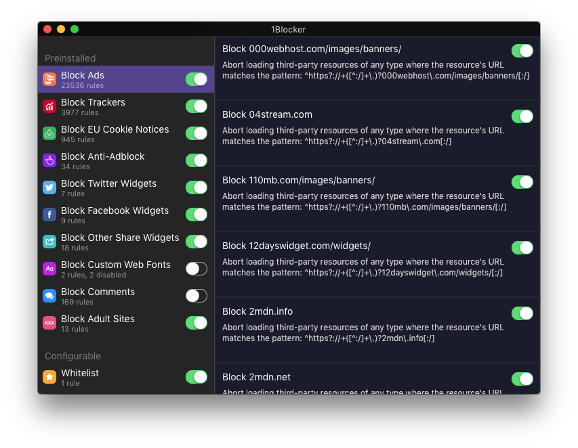Select the Block 2mdn.net rule title
Viewport: 578px width, 448px height.
[x=256, y=377]
